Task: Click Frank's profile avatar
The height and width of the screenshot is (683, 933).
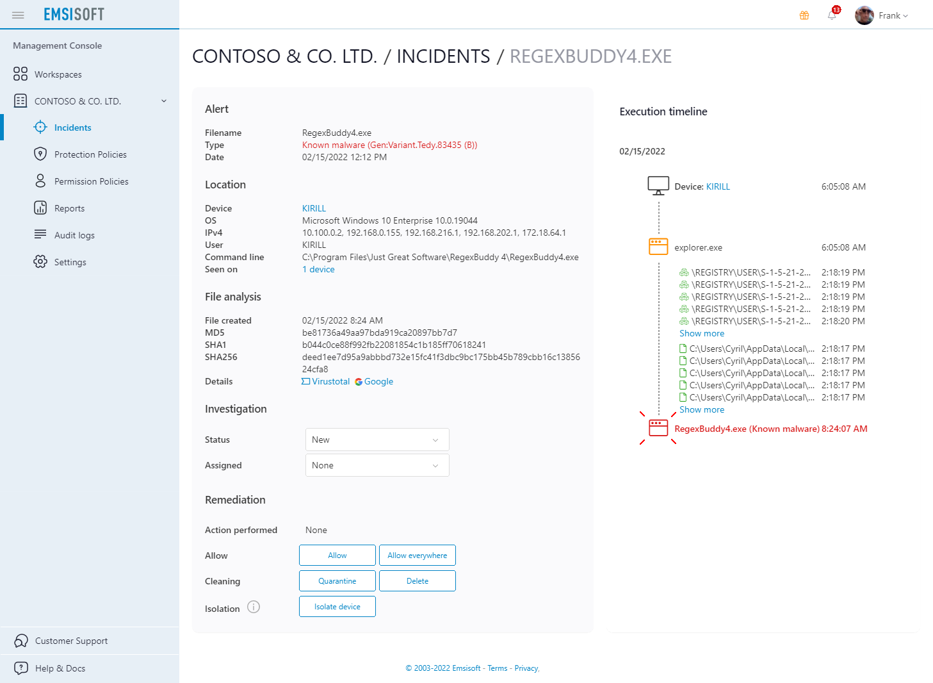Action: click(x=864, y=15)
